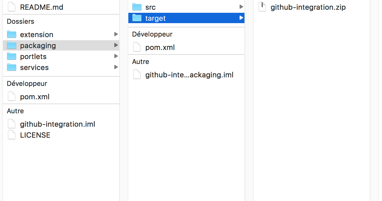Click the portlets folder icon
The height and width of the screenshot is (201, 382).
[x=12, y=56]
